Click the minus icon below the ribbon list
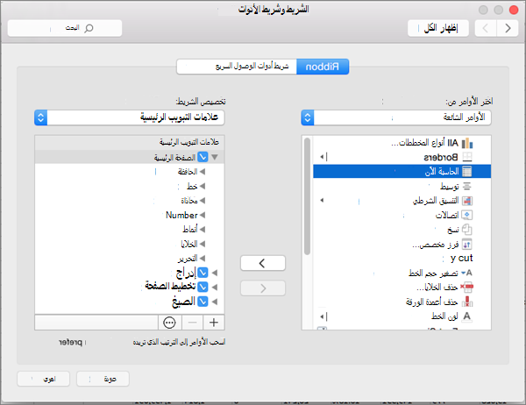The height and width of the screenshot is (405, 526). point(193,323)
